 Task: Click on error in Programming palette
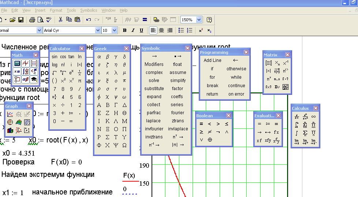point(236,94)
